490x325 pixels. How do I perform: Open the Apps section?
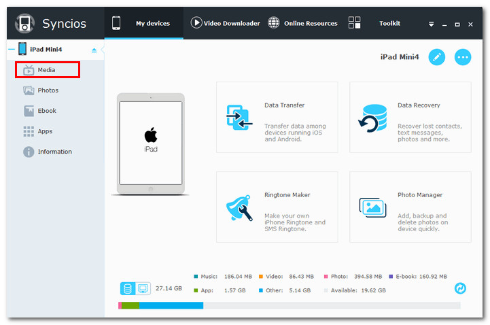(45, 131)
